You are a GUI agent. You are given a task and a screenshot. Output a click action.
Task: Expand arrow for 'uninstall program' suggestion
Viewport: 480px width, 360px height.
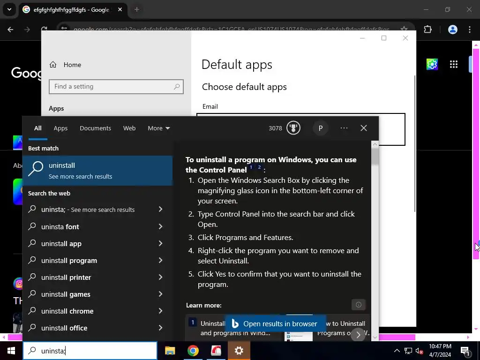[160, 260]
